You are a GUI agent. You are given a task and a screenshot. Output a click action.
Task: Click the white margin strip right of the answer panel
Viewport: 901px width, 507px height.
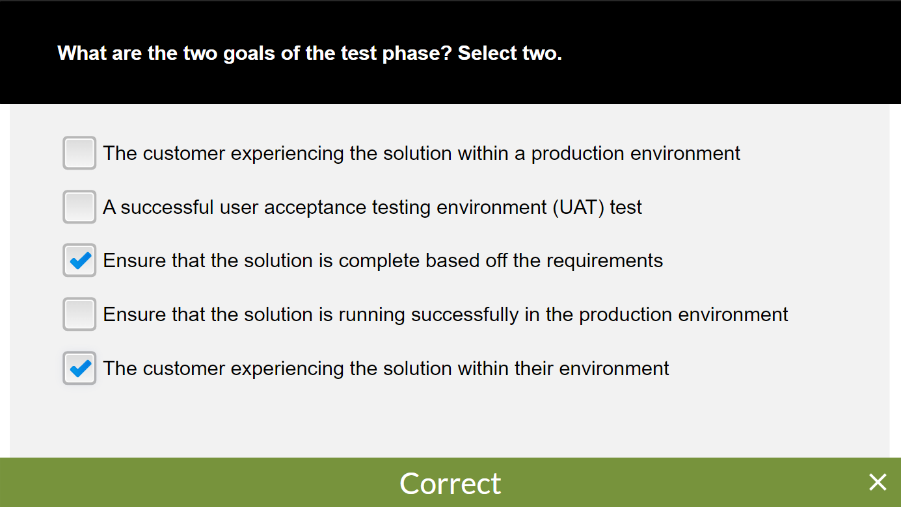pyautogui.click(x=895, y=279)
